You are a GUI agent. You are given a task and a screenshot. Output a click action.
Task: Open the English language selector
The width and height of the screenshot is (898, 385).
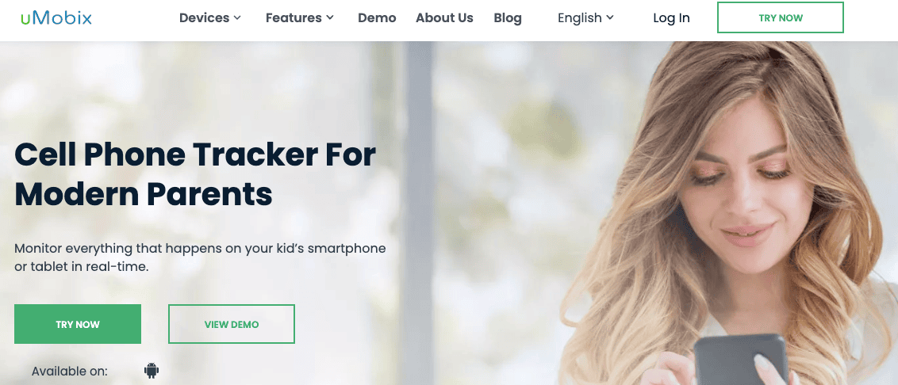click(x=585, y=17)
